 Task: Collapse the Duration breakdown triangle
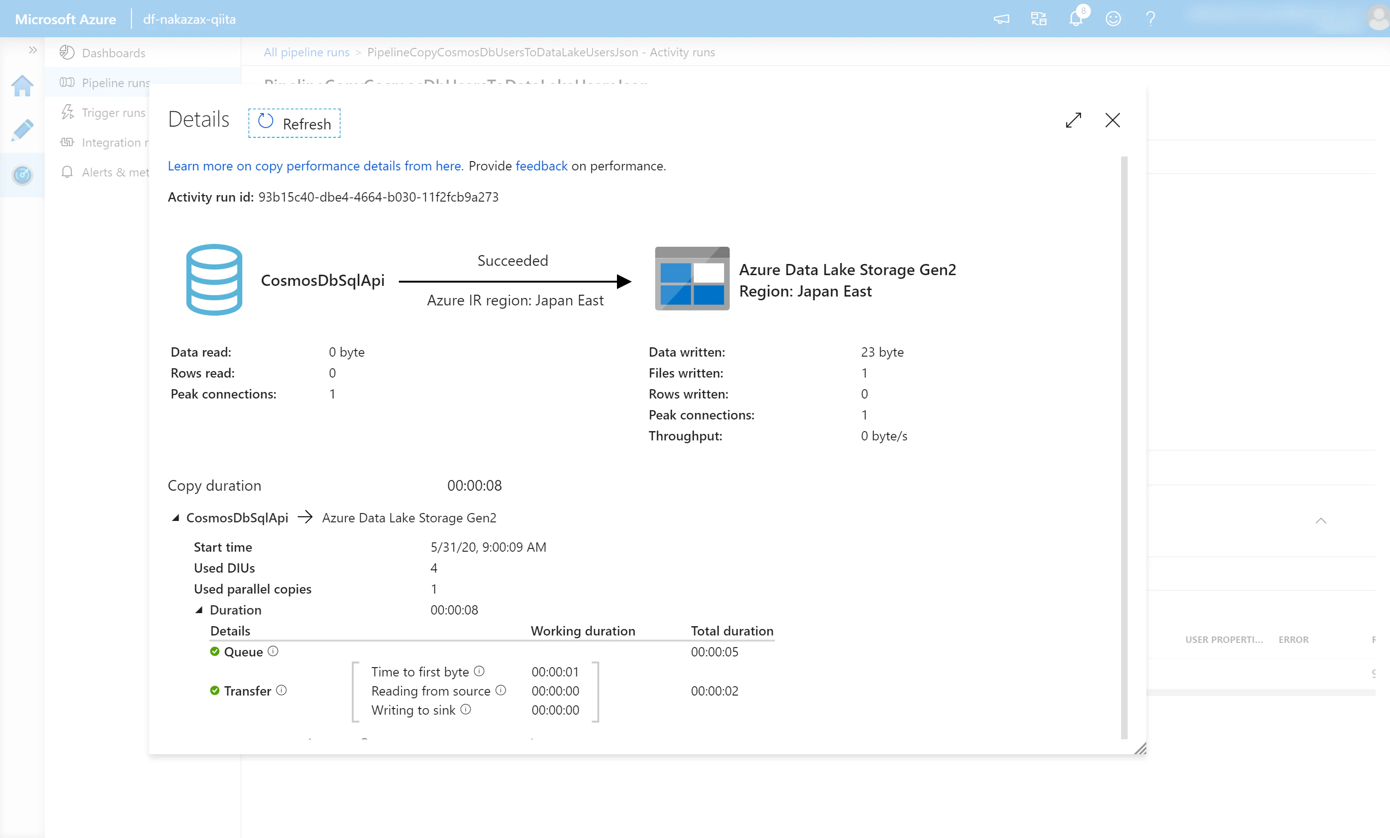tap(199, 610)
